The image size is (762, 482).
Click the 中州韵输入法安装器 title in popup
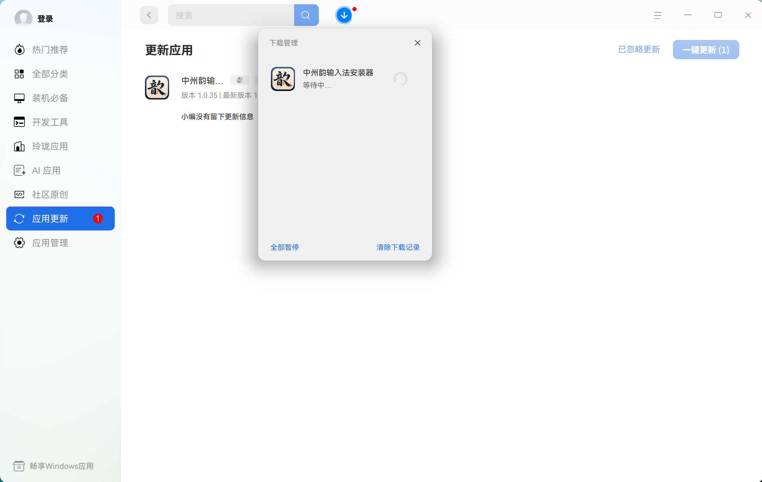click(x=338, y=72)
